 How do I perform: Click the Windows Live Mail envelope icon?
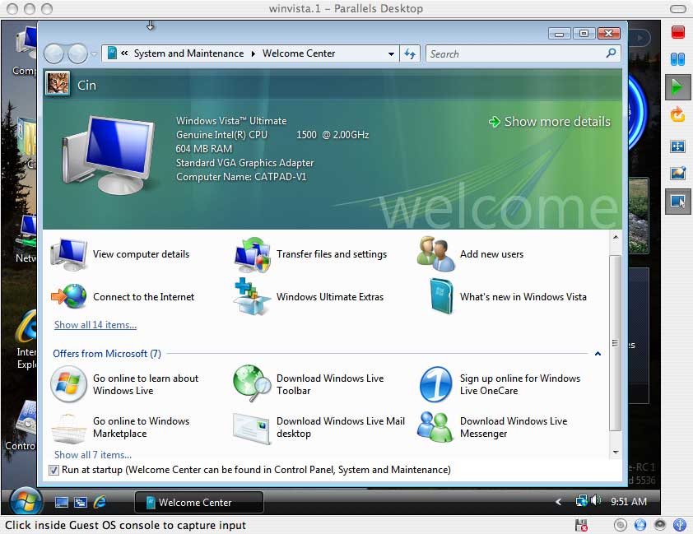pyautogui.click(x=251, y=428)
